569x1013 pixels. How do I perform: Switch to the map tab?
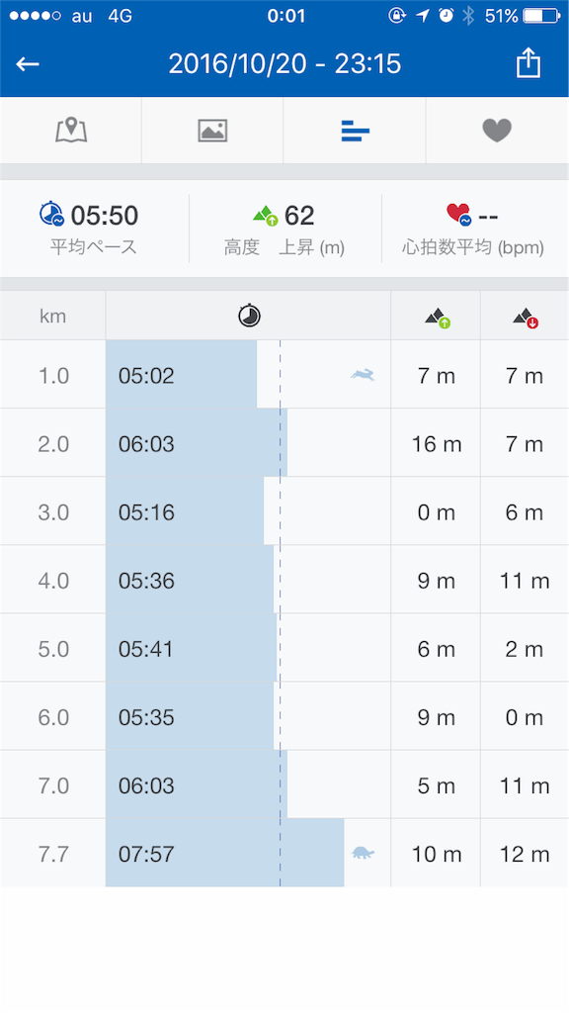pos(71,131)
